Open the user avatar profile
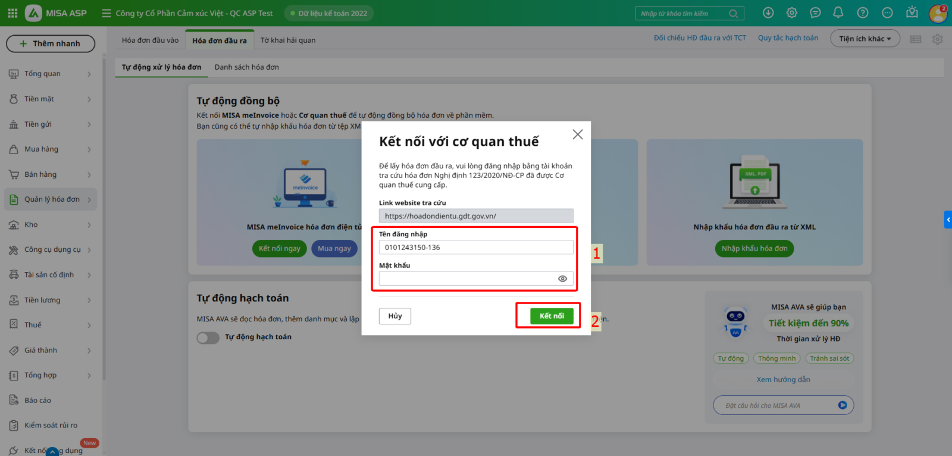The image size is (952, 456). pos(938,13)
